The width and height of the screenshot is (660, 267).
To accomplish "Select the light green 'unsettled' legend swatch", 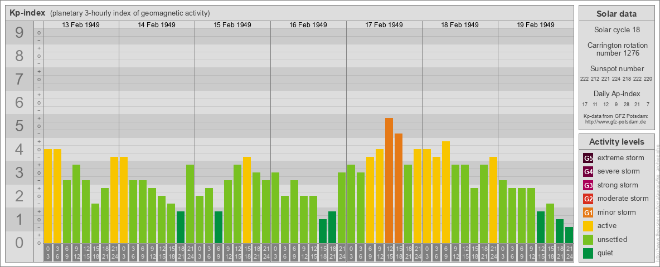I will click(588, 240).
